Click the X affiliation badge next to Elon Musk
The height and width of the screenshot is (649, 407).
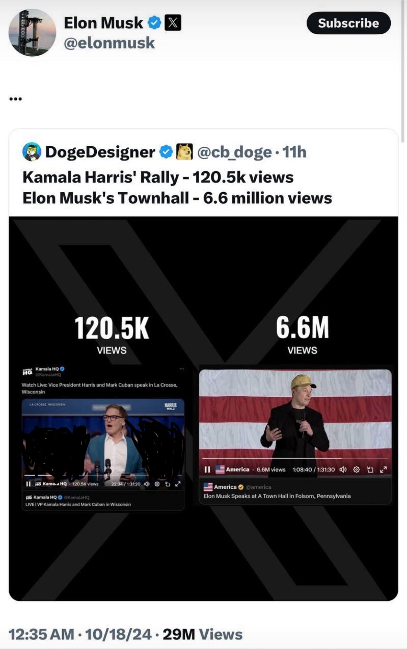click(173, 23)
